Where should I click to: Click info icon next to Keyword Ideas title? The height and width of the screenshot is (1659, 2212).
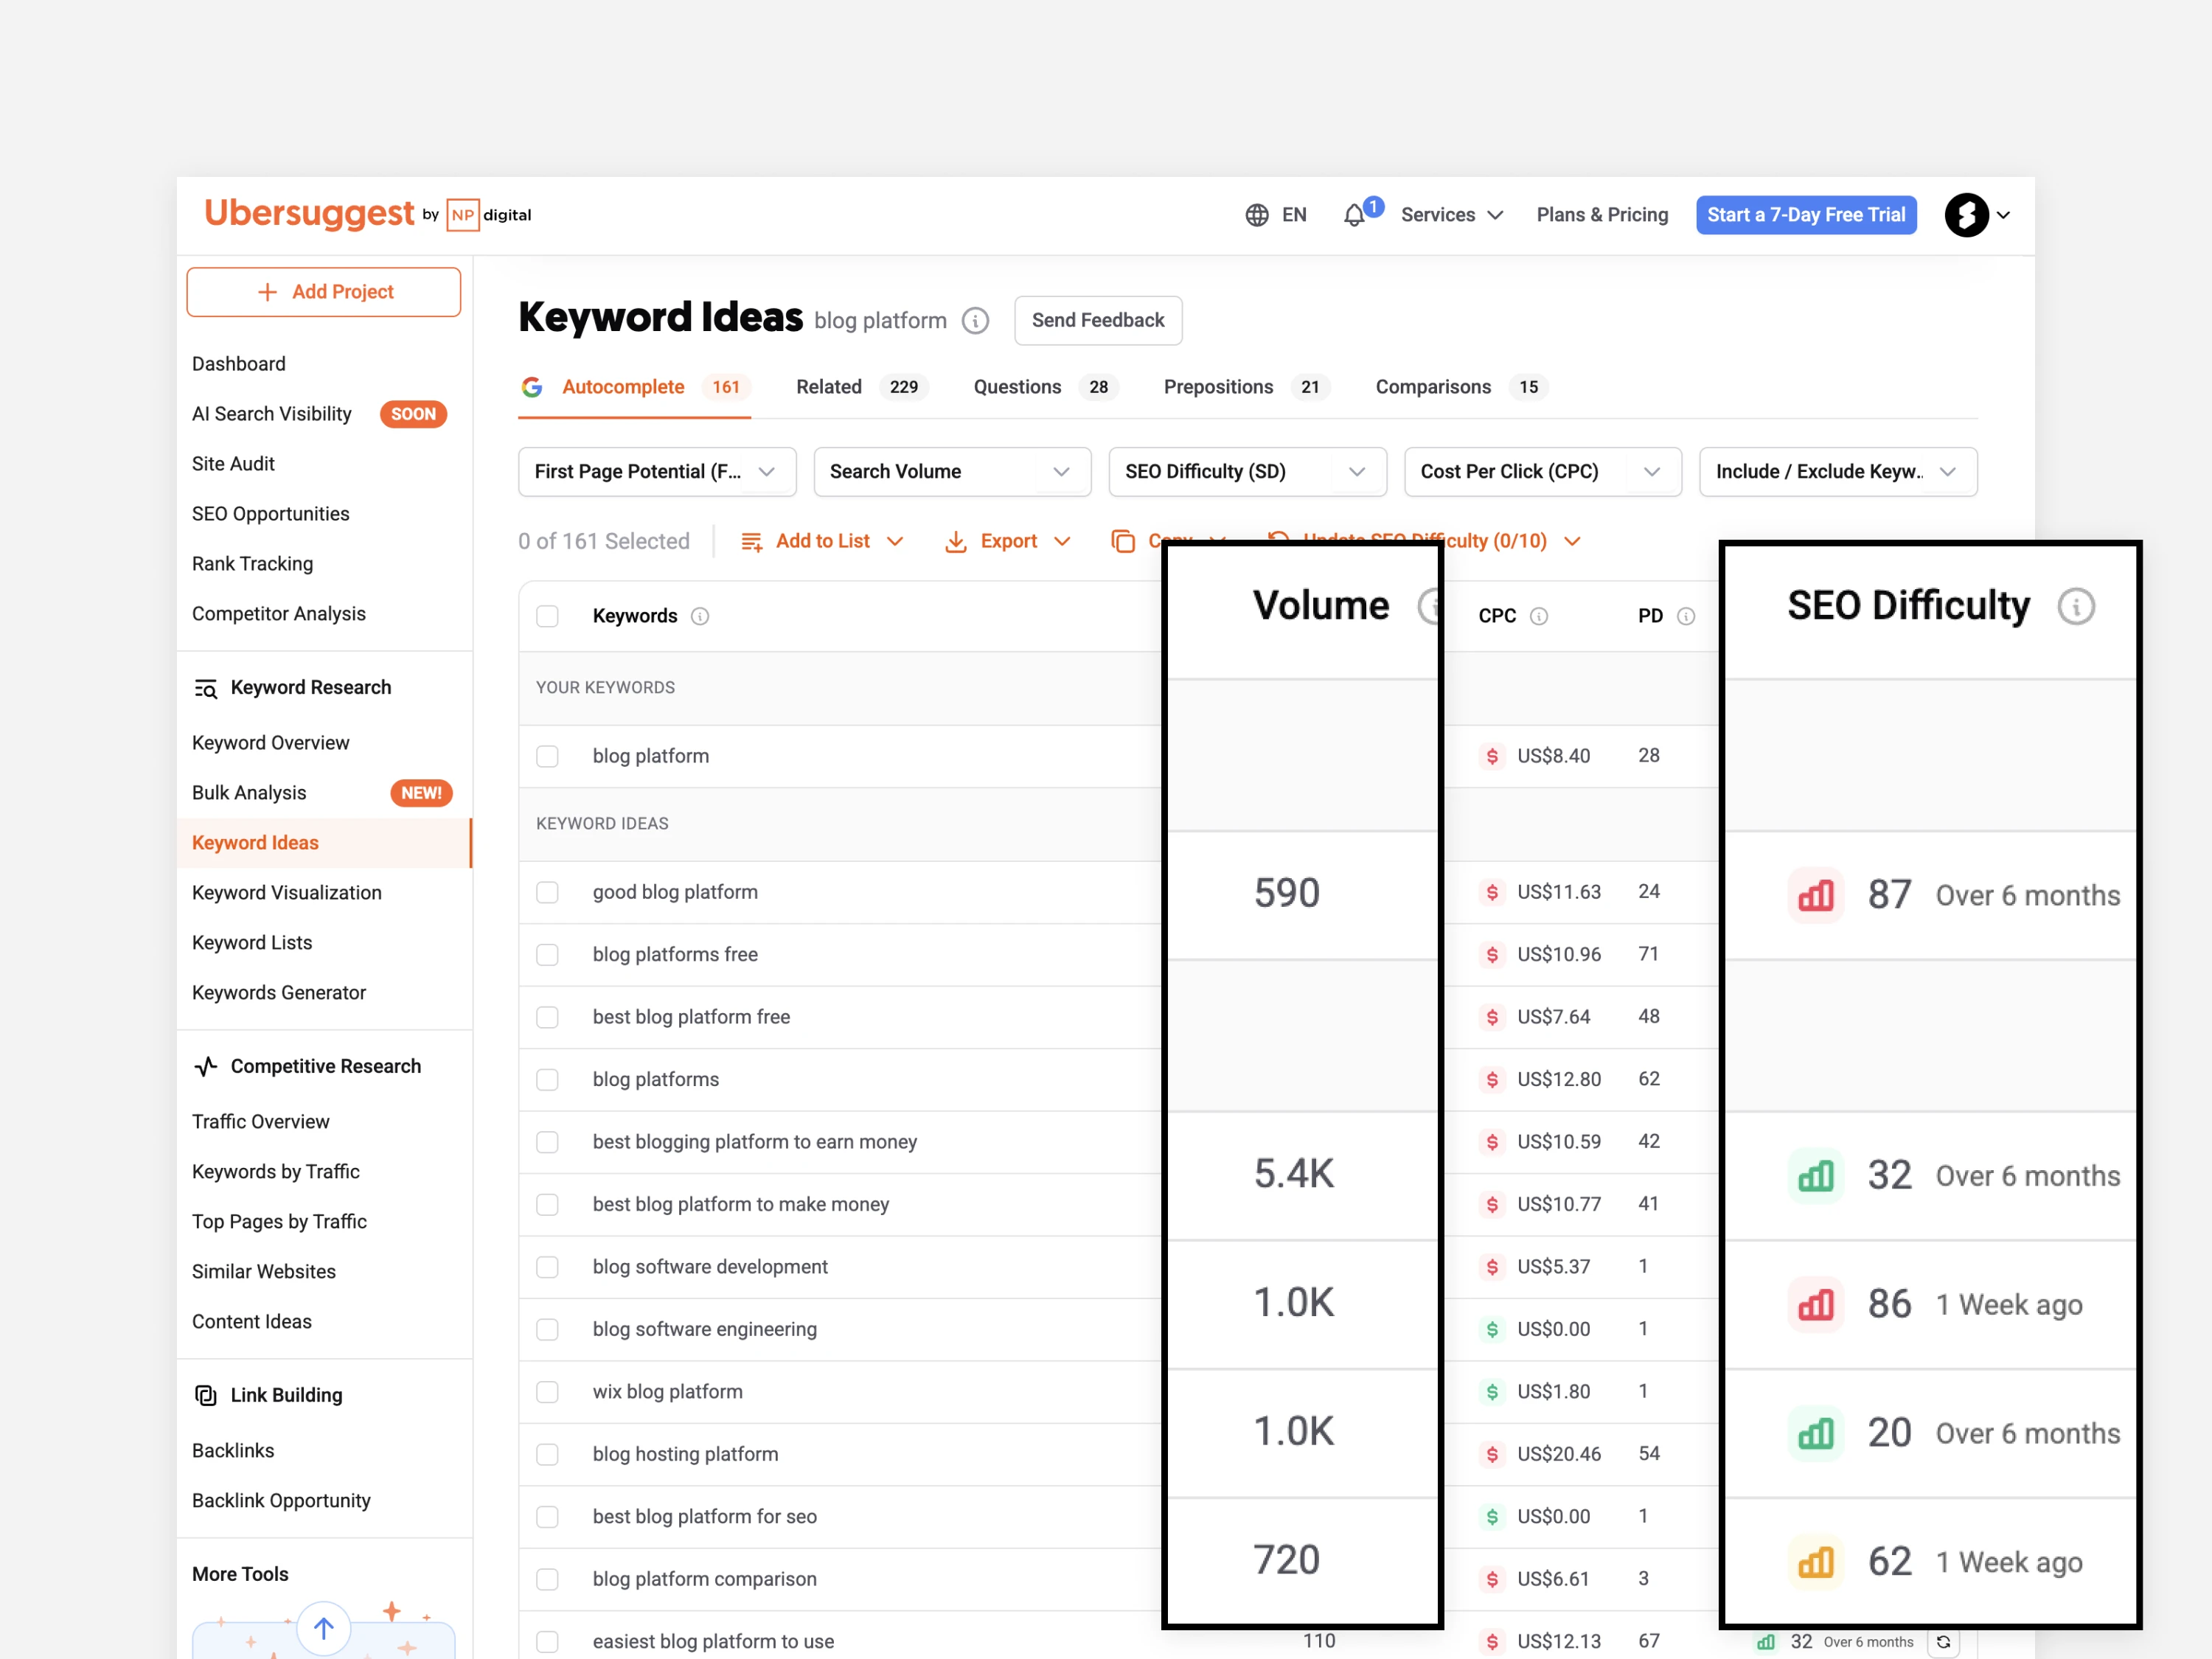click(x=975, y=321)
